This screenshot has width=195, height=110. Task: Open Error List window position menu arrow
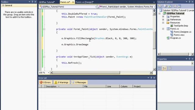(148, 78)
